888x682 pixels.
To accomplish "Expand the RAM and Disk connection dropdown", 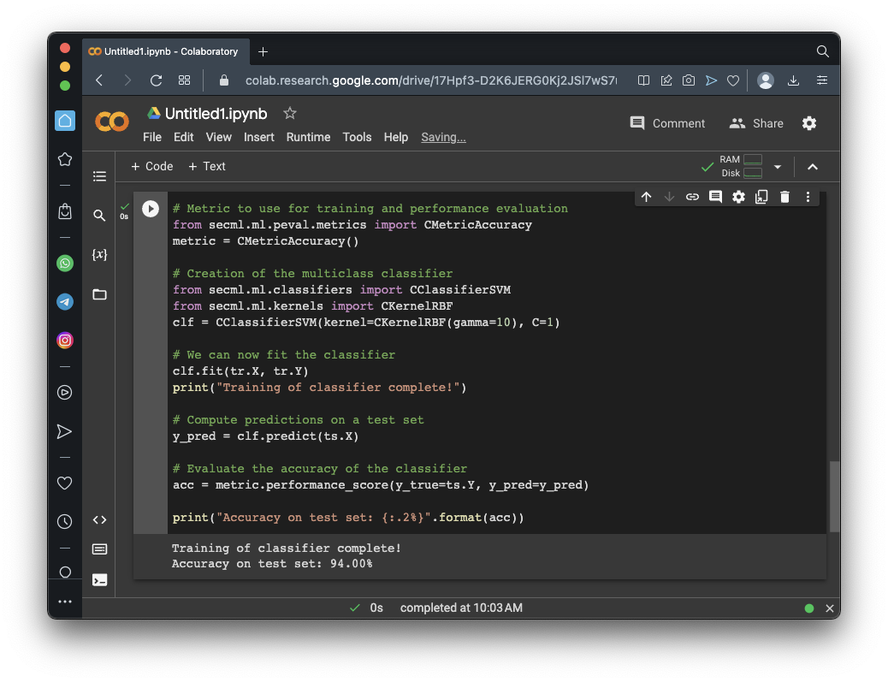I will 778,167.
